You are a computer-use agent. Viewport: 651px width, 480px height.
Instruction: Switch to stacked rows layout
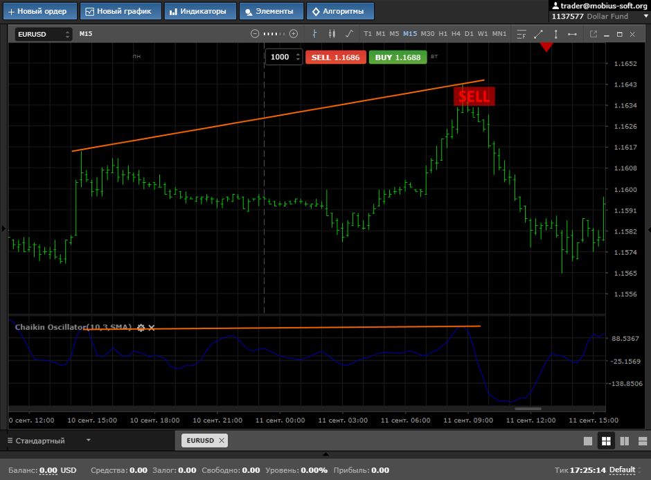pyautogui.click(x=643, y=441)
